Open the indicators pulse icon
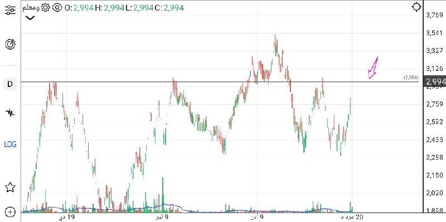This screenshot has height=222, width=446. pos(10,113)
